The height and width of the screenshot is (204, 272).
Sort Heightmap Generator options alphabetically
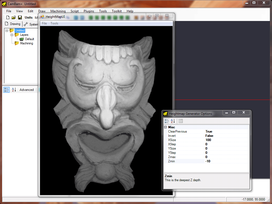tap(173, 121)
